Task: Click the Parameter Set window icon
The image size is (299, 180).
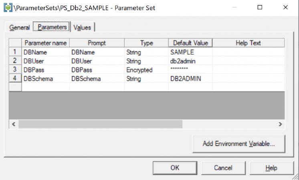Action: (x=8, y=8)
